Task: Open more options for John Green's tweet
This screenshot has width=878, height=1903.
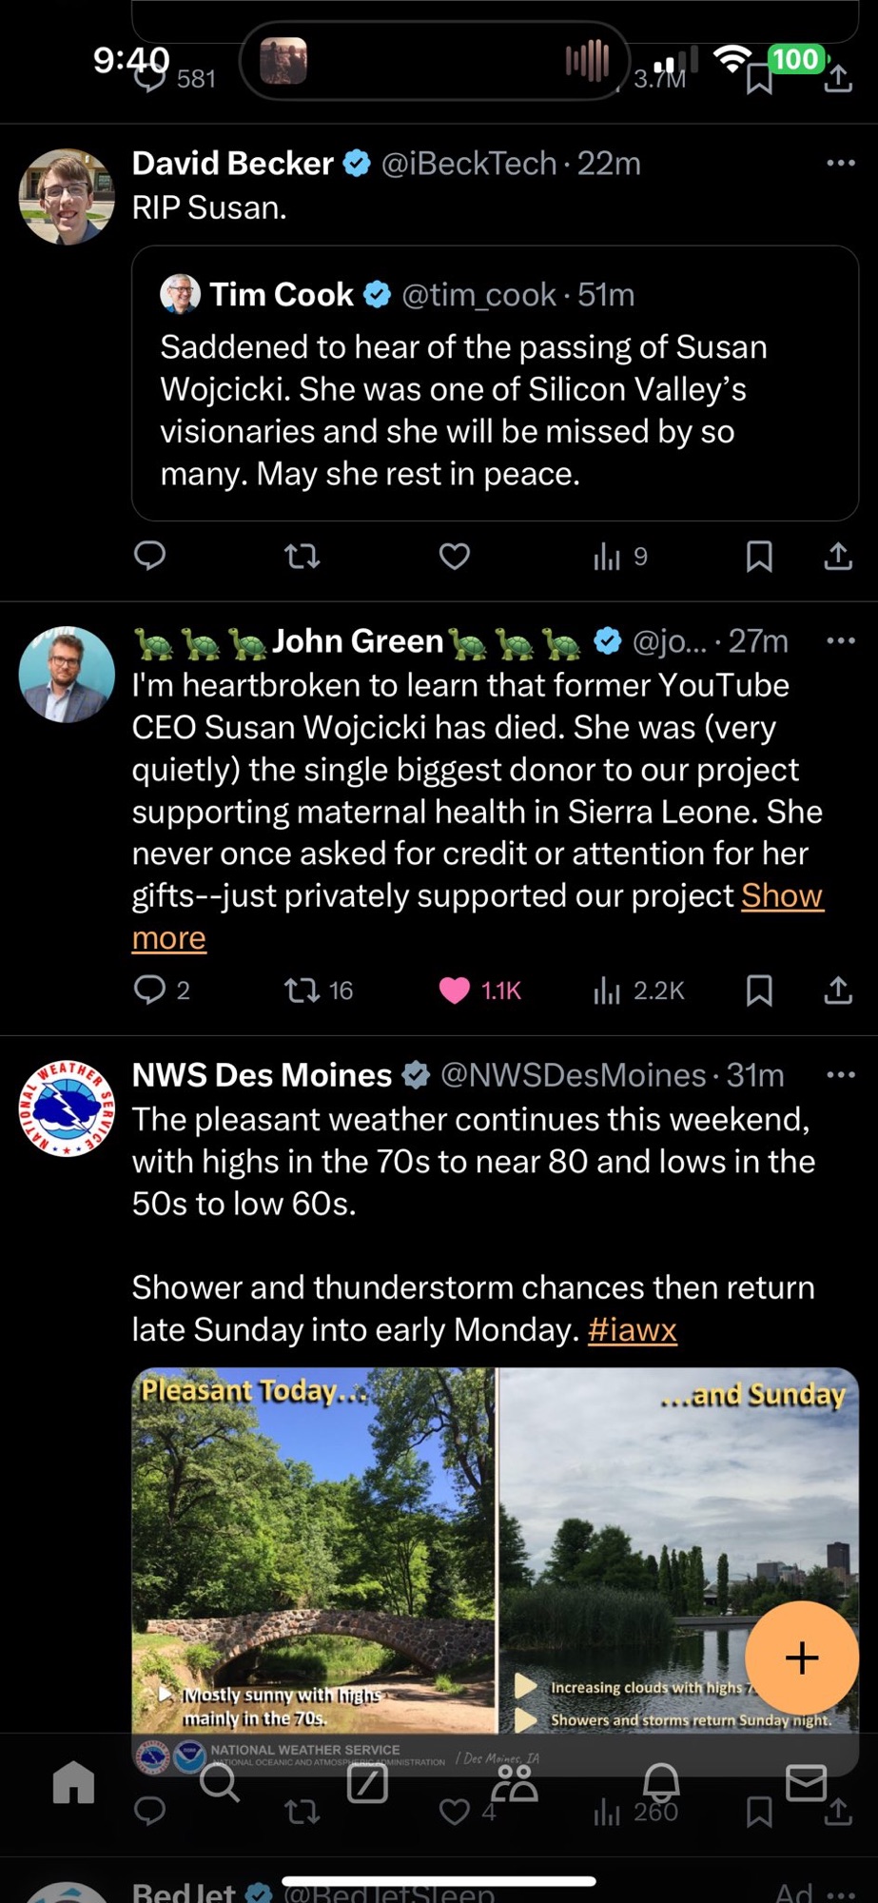Action: click(x=841, y=641)
